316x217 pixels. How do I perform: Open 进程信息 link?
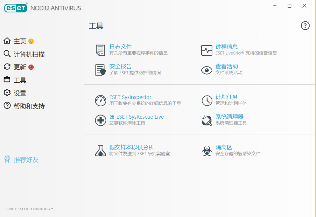[x=226, y=47]
